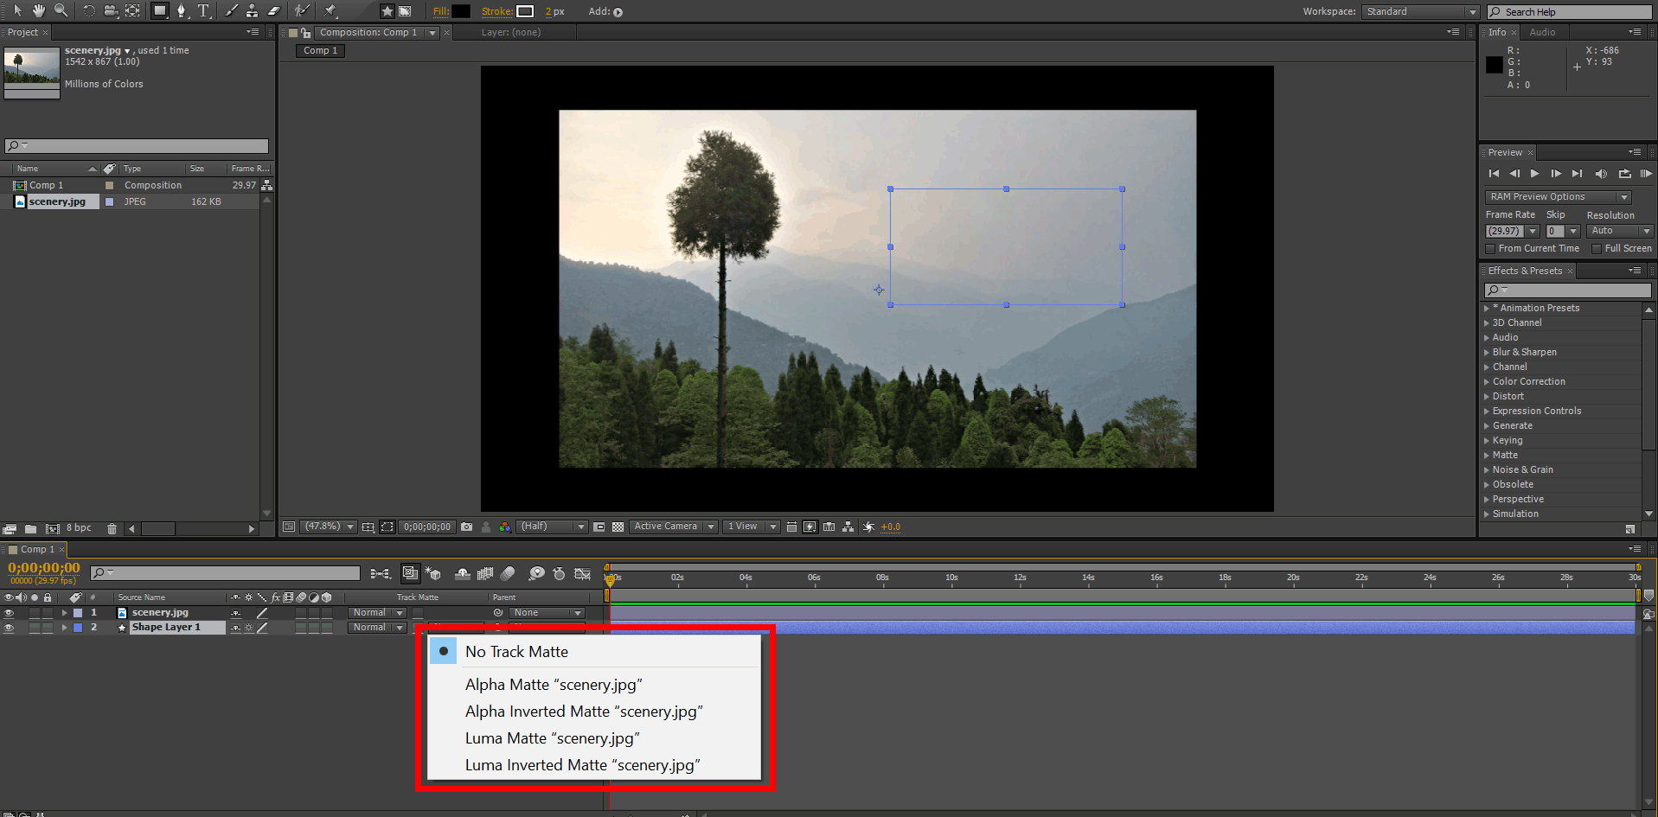Screen dimensions: 1658x817
Task: Switch to the Horizontal Type tool
Action: point(204,11)
